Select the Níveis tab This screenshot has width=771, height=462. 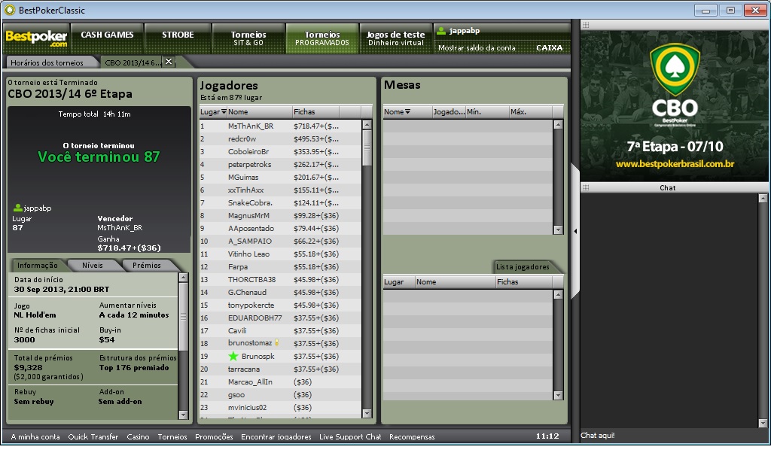coord(93,266)
